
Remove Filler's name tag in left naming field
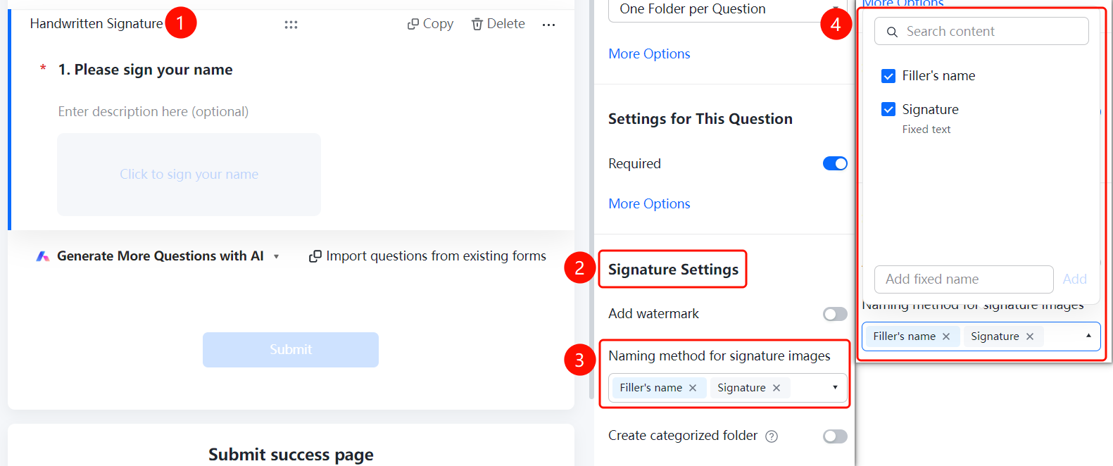693,388
